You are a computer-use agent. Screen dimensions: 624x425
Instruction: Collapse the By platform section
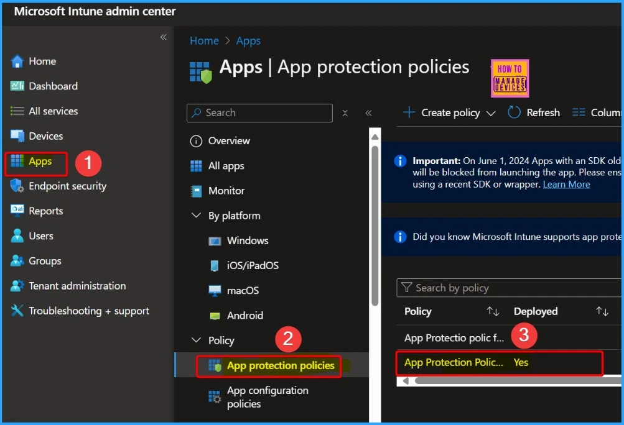point(196,216)
